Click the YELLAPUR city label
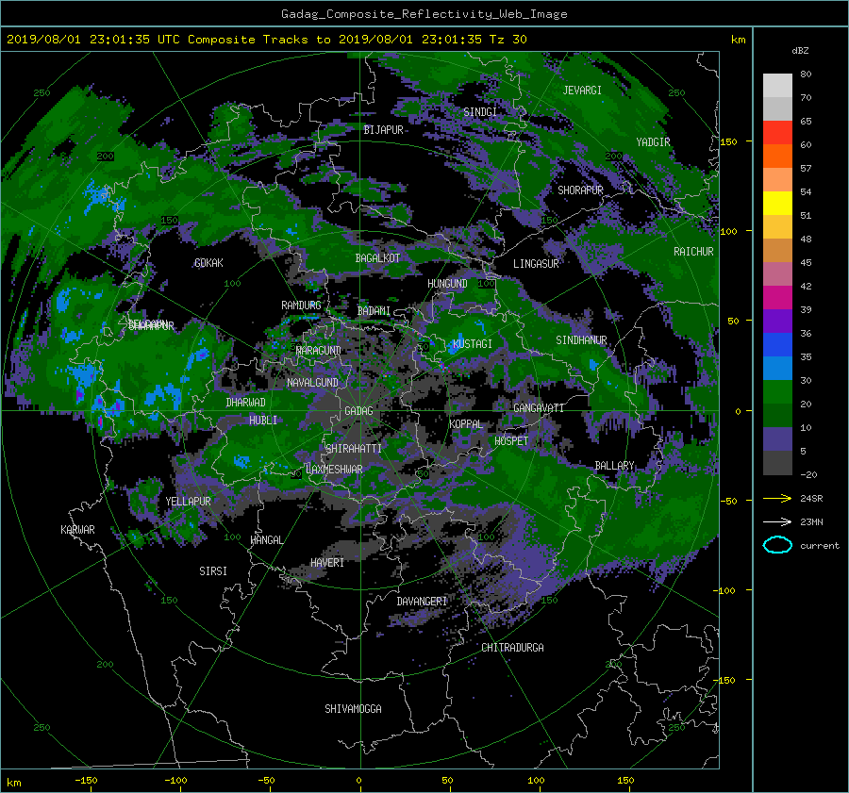 (188, 502)
